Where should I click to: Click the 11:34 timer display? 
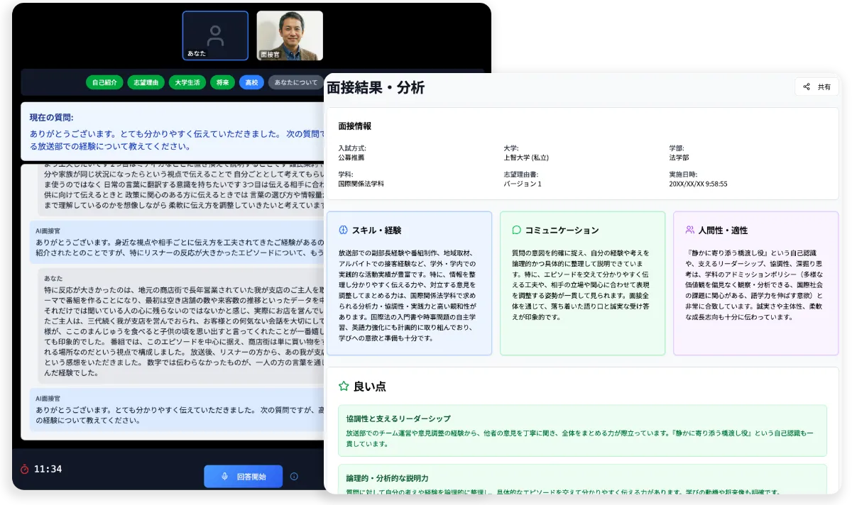pos(48,469)
